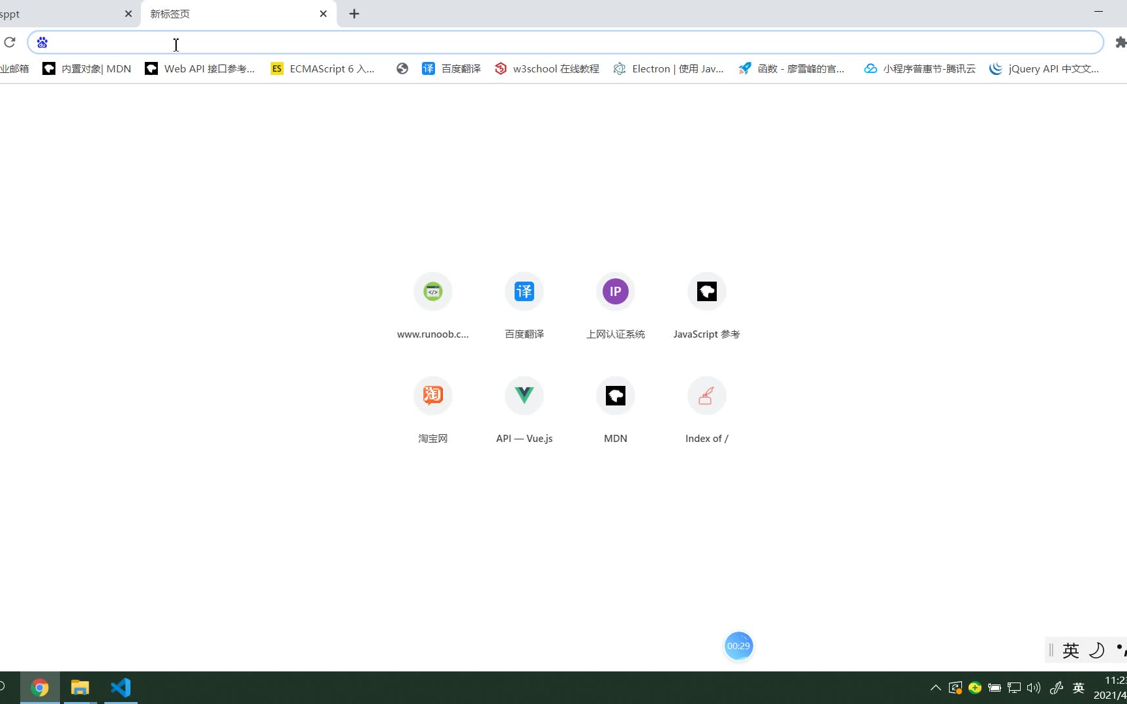Screen dimensions: 1127x704
Task: Open jQuery API 中文文档 bookmark
Action: coord(1044,68)
